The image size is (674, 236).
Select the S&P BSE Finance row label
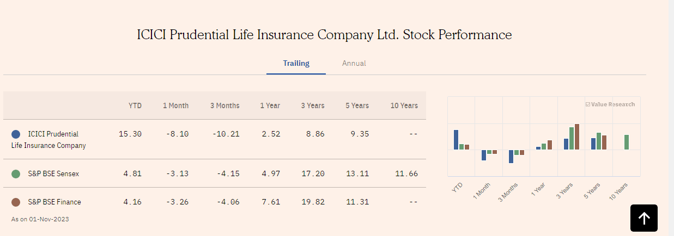54,202
